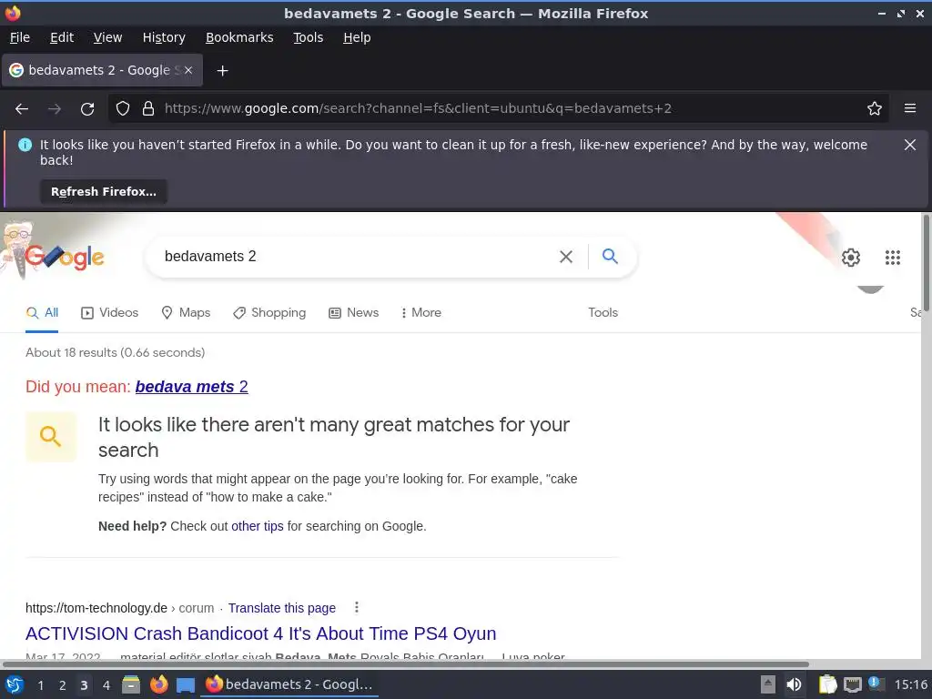The height and width of the screenshot is (699, 932).
Task: Switch to Maps results
Action: (x=186, y=313)
